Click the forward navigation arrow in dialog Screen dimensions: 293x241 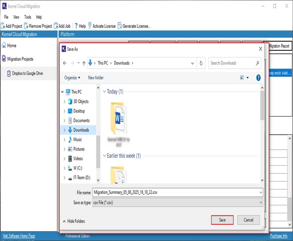pos(72,63)
